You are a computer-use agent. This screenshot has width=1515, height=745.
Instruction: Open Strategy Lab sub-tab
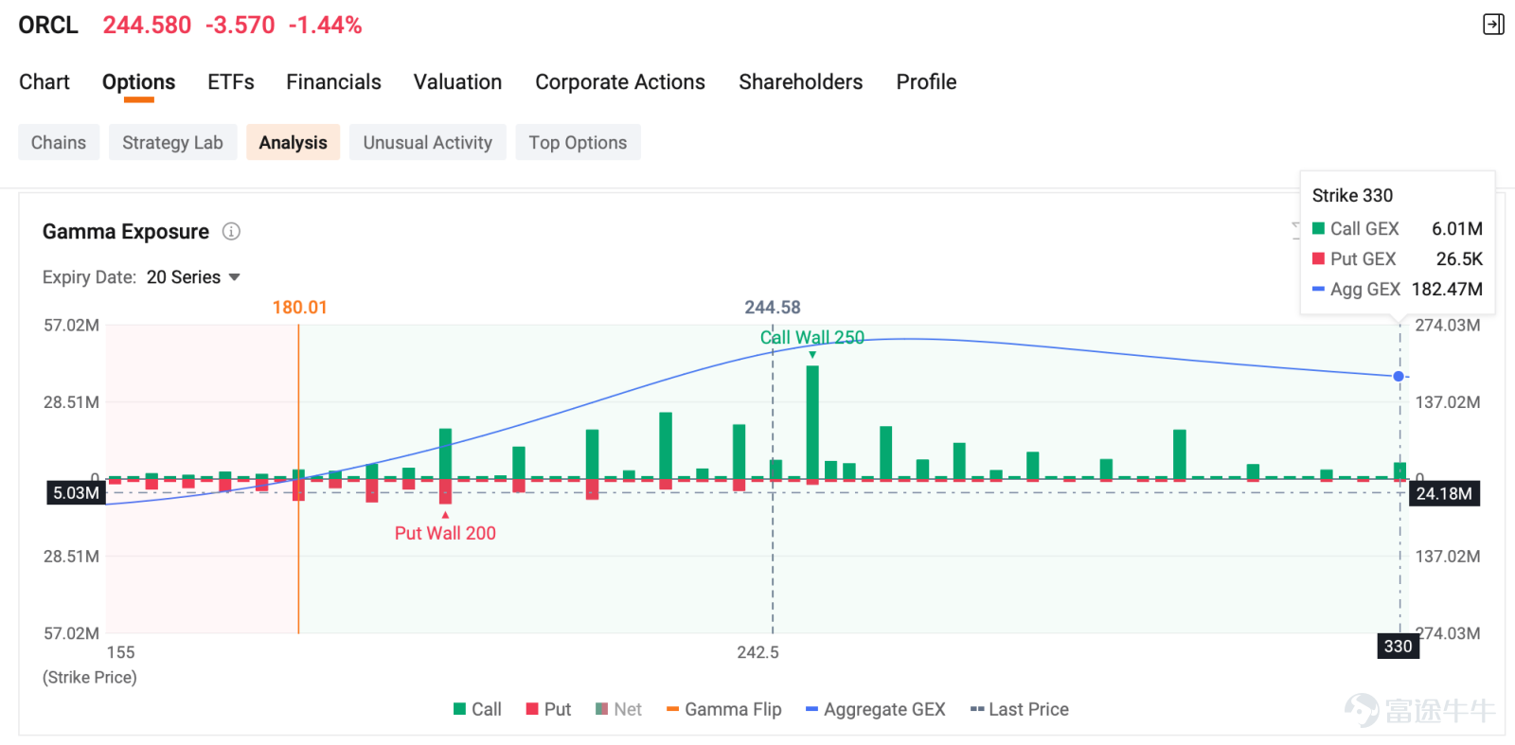tap(172, 142)
